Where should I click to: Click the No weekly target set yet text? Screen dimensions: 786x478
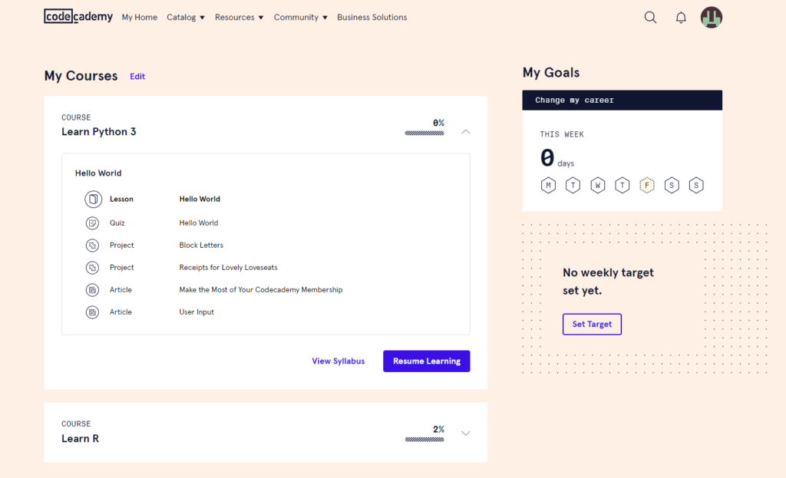608,282
